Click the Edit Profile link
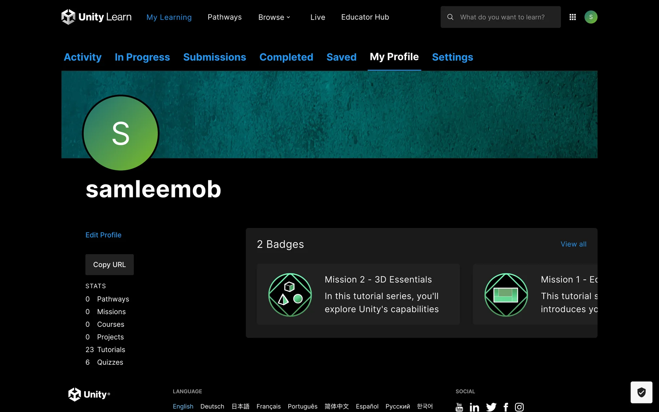The width and height of the screenshot is (659, 412). coord(103,235)
